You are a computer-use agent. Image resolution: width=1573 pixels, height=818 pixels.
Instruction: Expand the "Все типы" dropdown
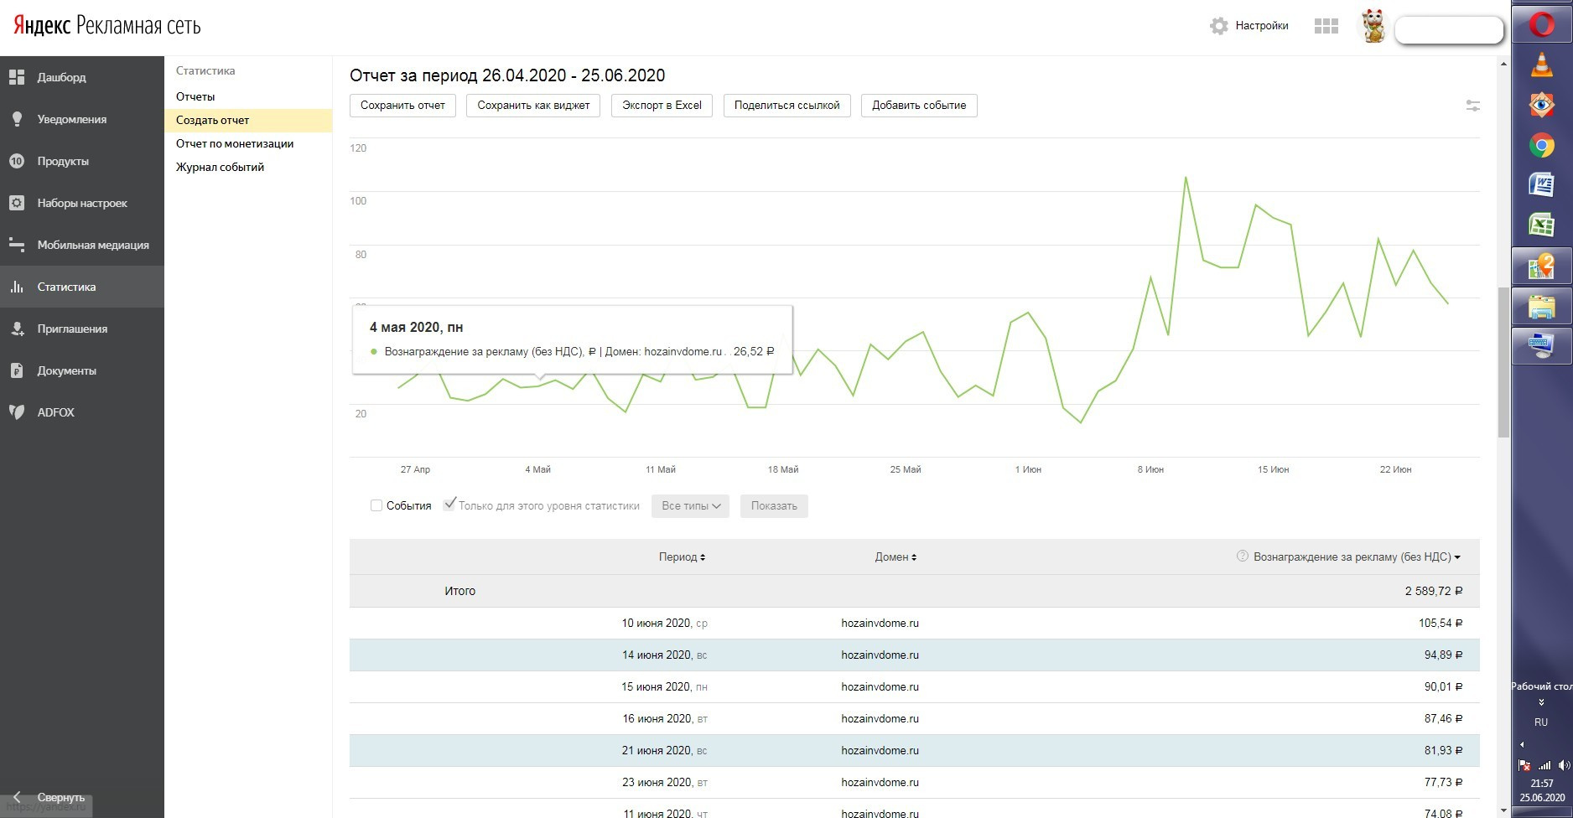point(690,506)
